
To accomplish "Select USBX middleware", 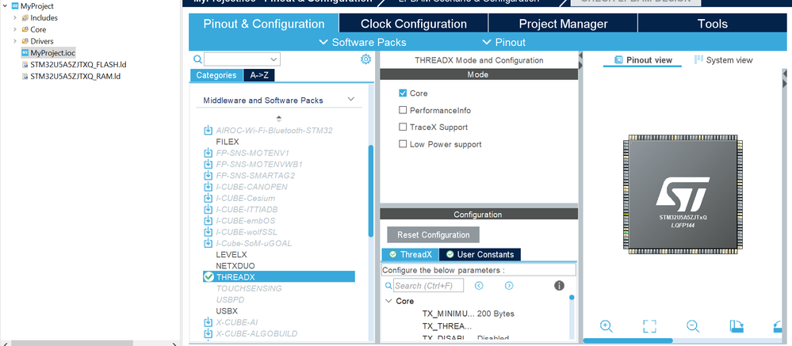I will [227, 310].
